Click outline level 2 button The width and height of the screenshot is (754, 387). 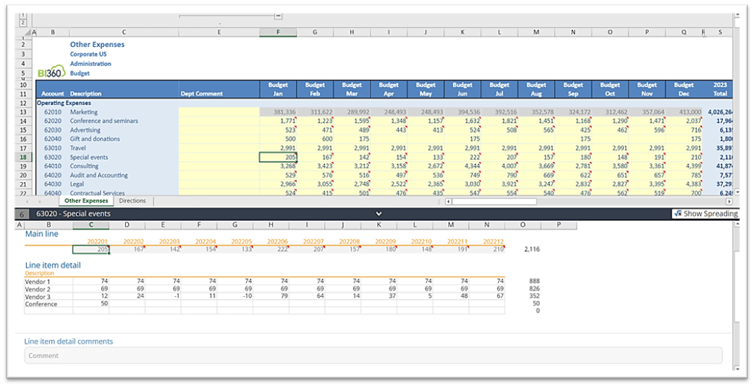pos(23,23)
